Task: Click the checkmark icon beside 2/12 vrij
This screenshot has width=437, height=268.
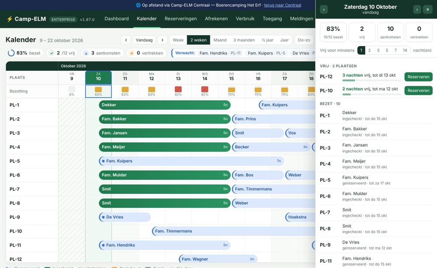Action: pyautogui.click(x=52, y=53)
